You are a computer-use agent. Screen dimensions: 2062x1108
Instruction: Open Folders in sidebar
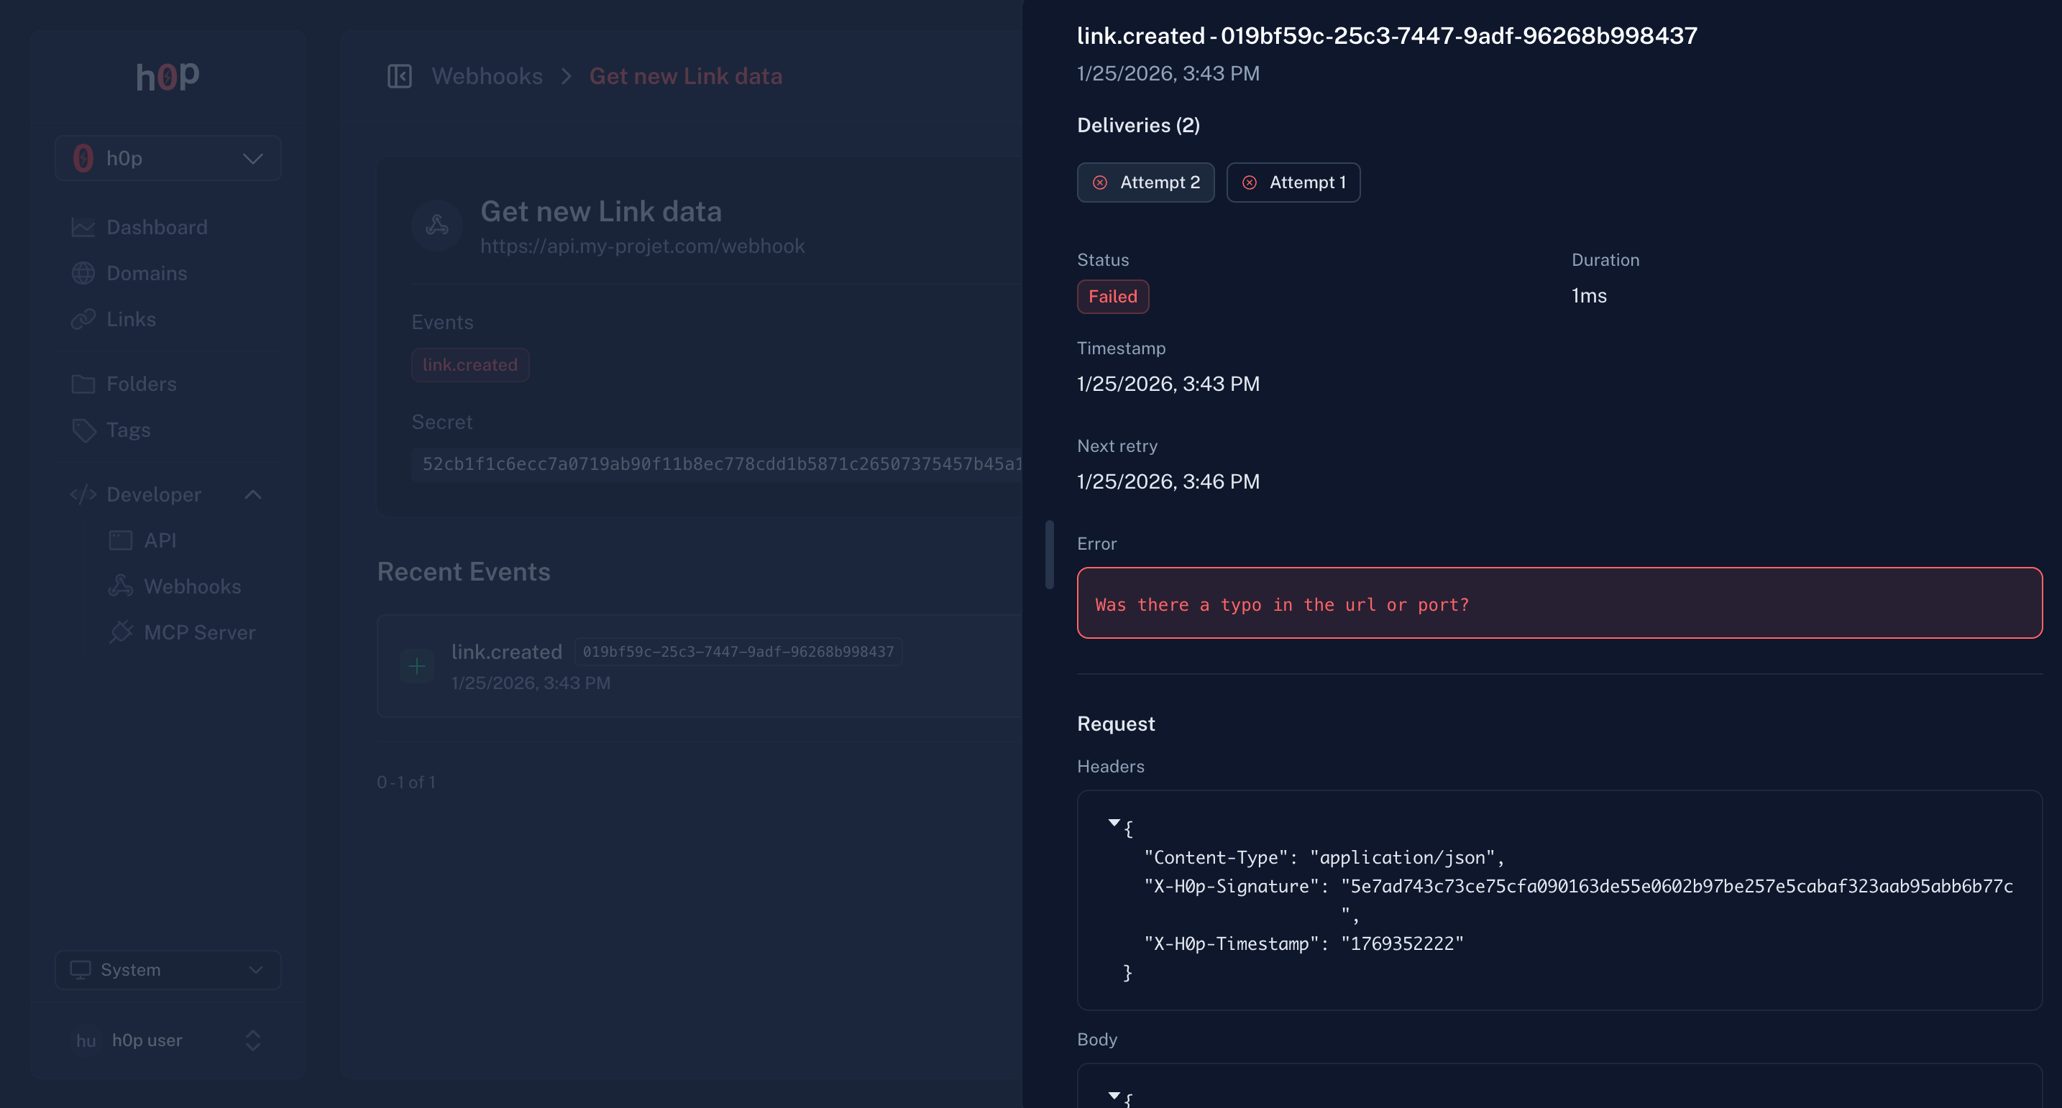(x=141, y=384)
